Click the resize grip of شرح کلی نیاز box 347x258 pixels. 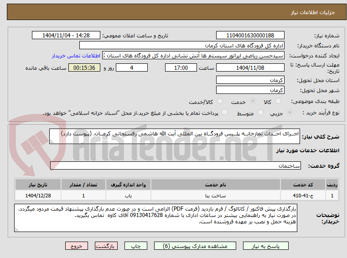click(x=52, y=142)
